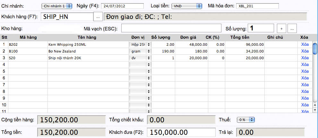Change unit dropdown for Kem Whipping row
Viewport: 318px width, 138px height.
point(140,45)
